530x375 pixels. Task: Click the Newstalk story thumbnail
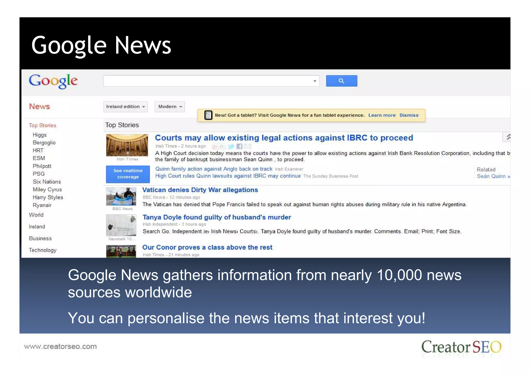[x=121, y=225]
